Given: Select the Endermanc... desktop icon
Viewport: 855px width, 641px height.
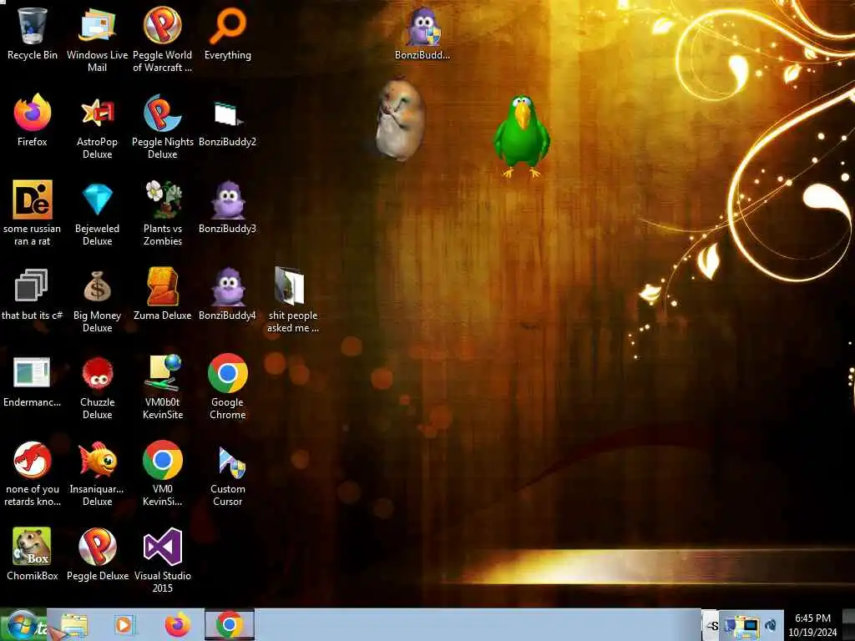Looking at the screenshot, I should coord(33,381).
